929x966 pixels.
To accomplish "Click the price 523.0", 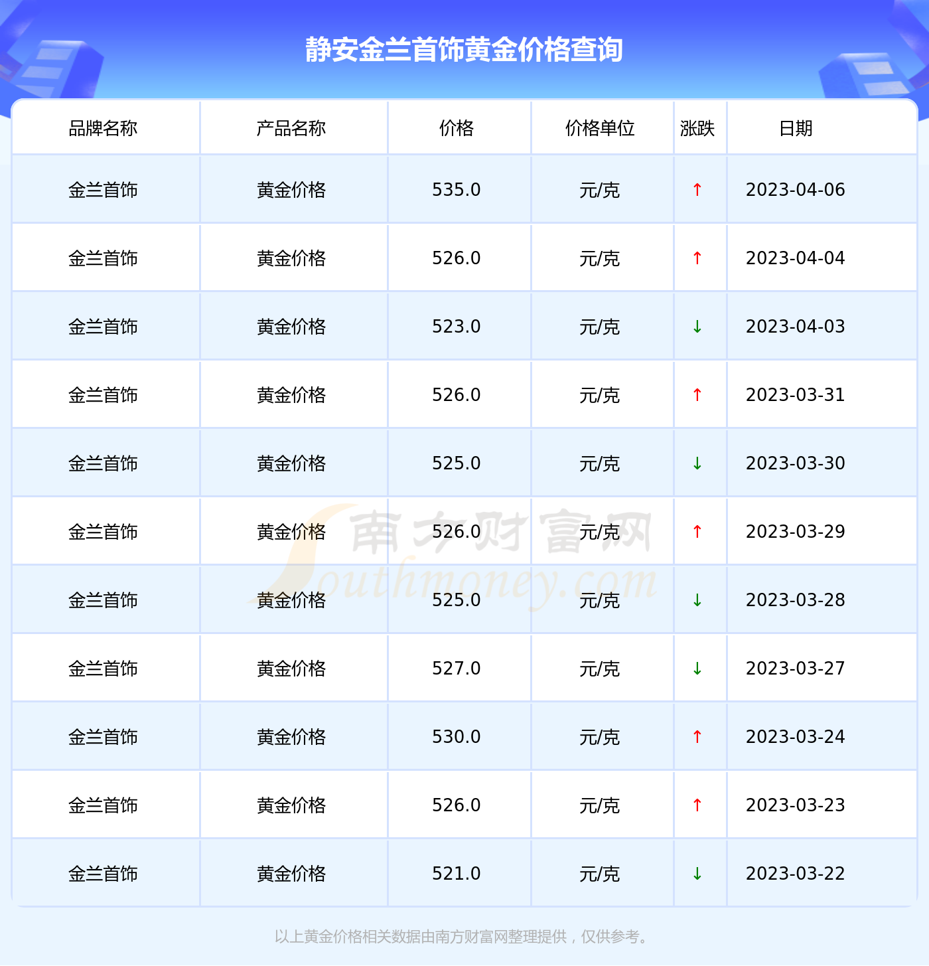I will pos(457,327).
